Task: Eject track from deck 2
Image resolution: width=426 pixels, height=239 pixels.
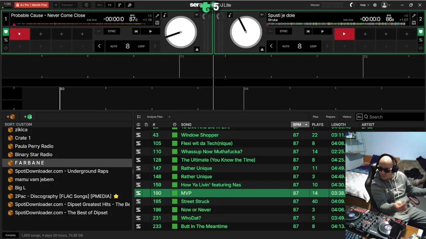Action: click(x=262, y=49)
